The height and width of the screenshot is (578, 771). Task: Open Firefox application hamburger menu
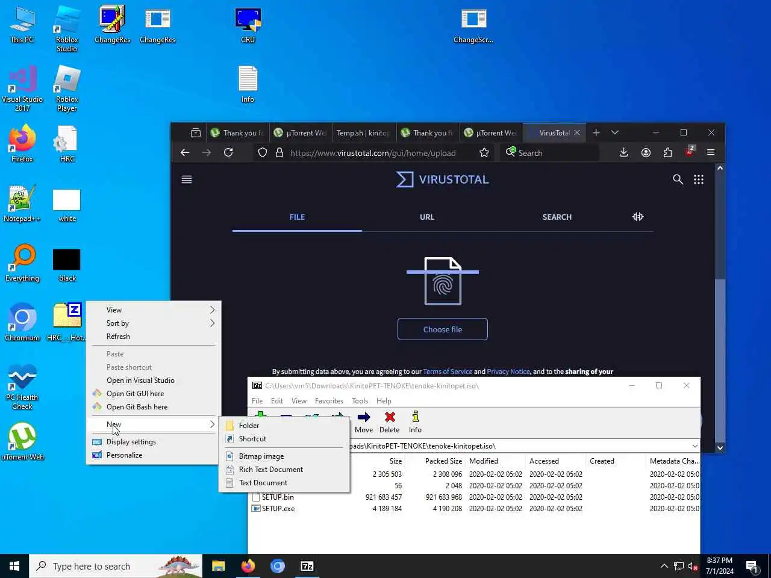[711, 152]
